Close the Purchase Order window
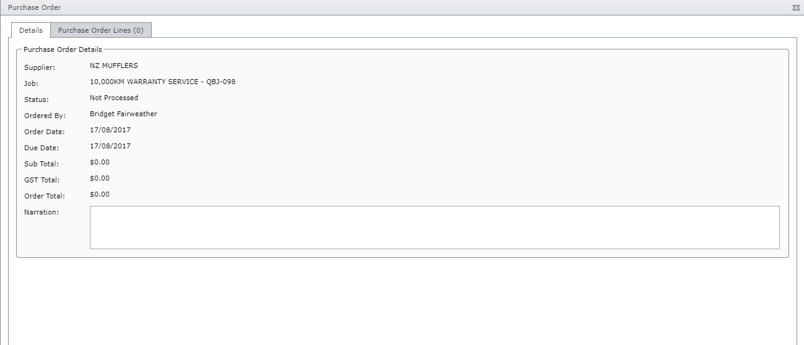Image resolution: width=804 pixels, height=345 pixels. pyautogui.click(x=795, y=7)
